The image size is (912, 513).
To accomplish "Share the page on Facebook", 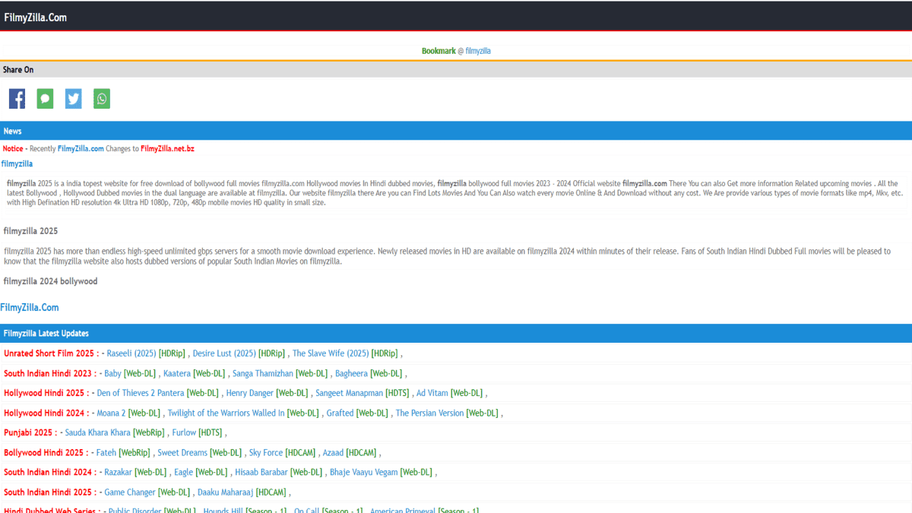I will coord(17,99).
